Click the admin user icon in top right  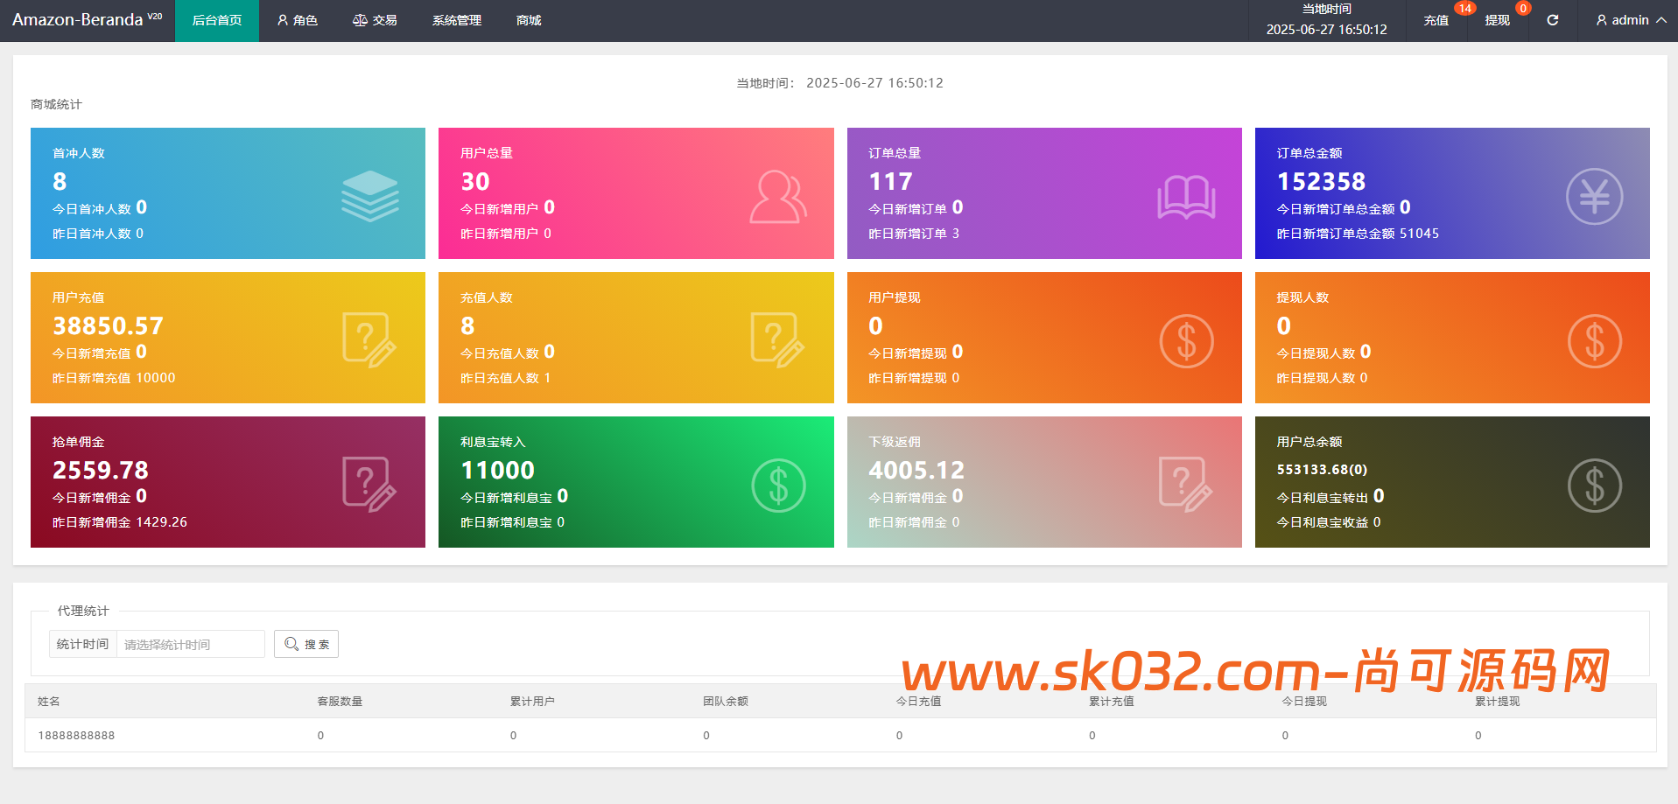(1601, 20)
